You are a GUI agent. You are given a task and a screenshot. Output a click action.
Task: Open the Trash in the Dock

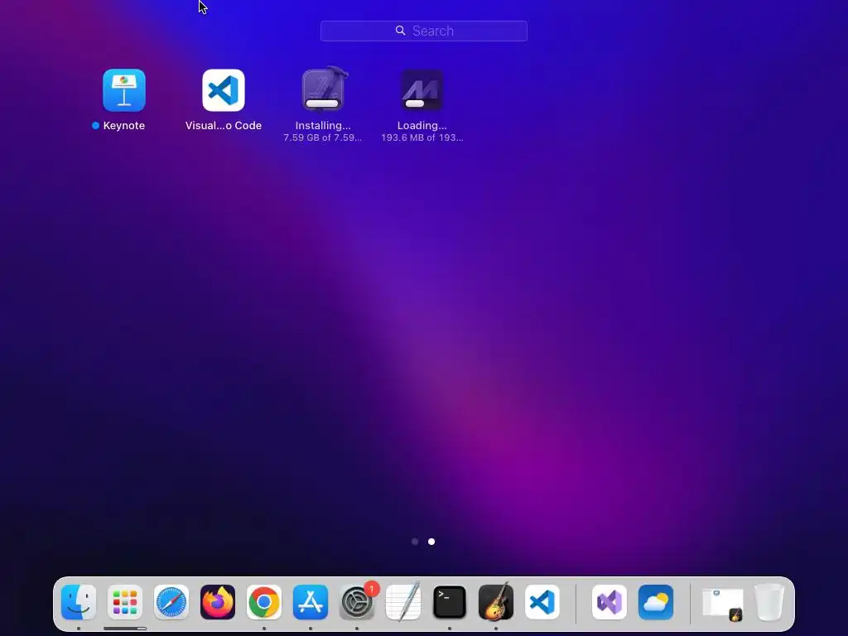tap(769, 602)
